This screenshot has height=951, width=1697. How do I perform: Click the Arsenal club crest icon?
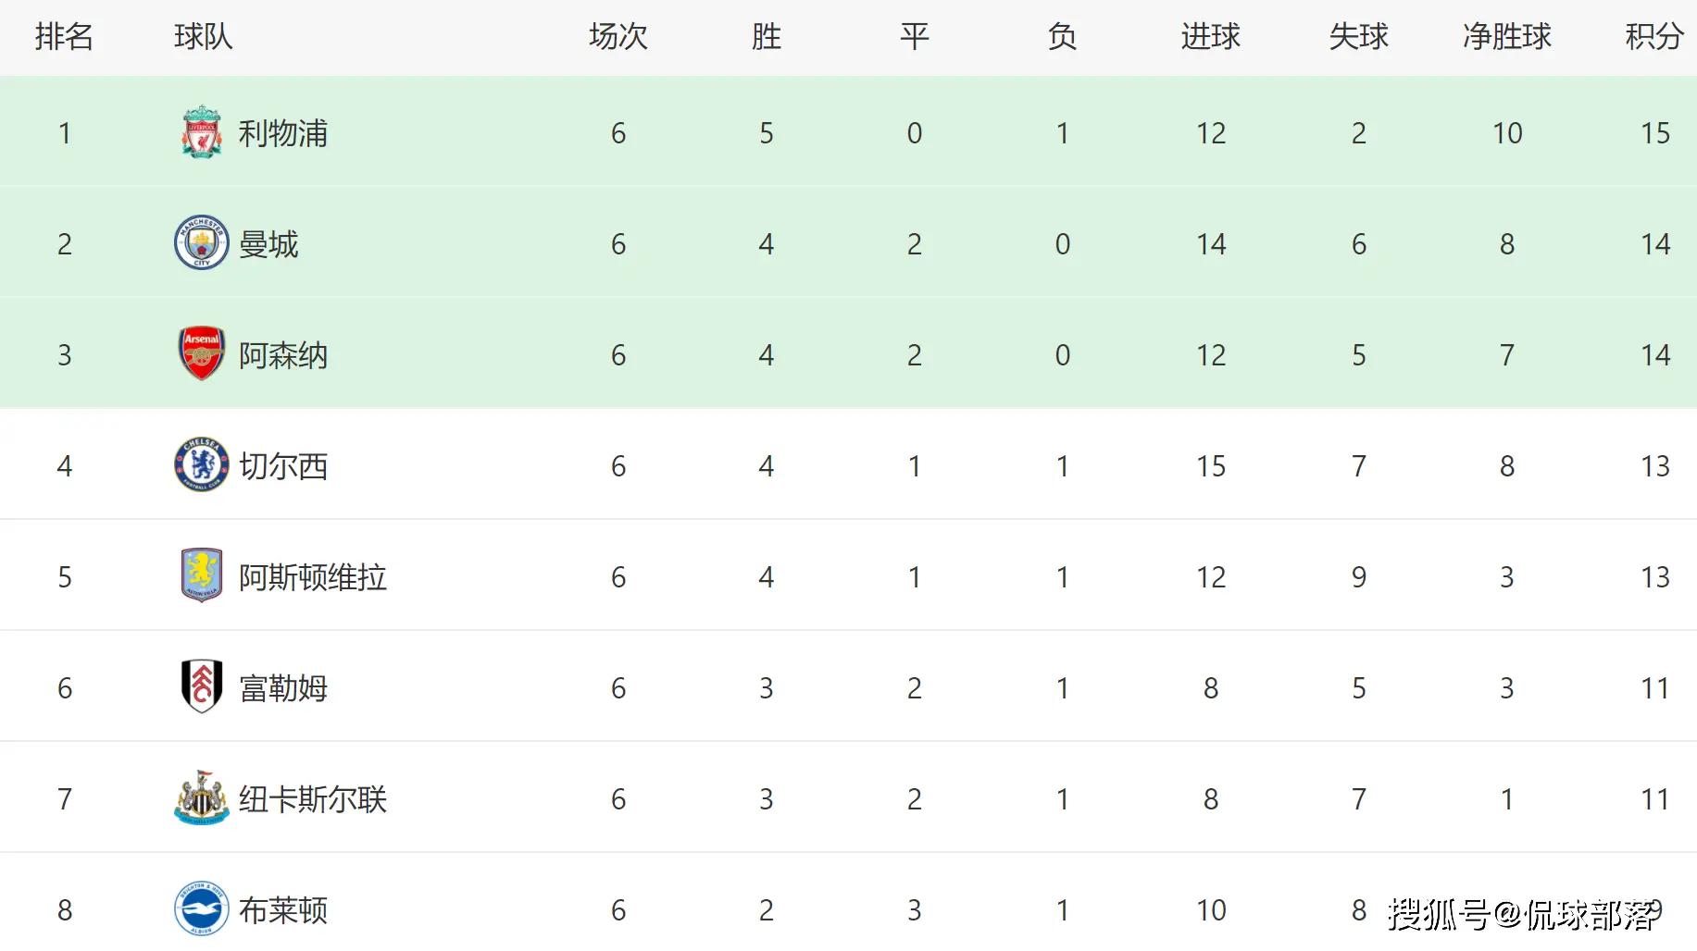(201, 353)
